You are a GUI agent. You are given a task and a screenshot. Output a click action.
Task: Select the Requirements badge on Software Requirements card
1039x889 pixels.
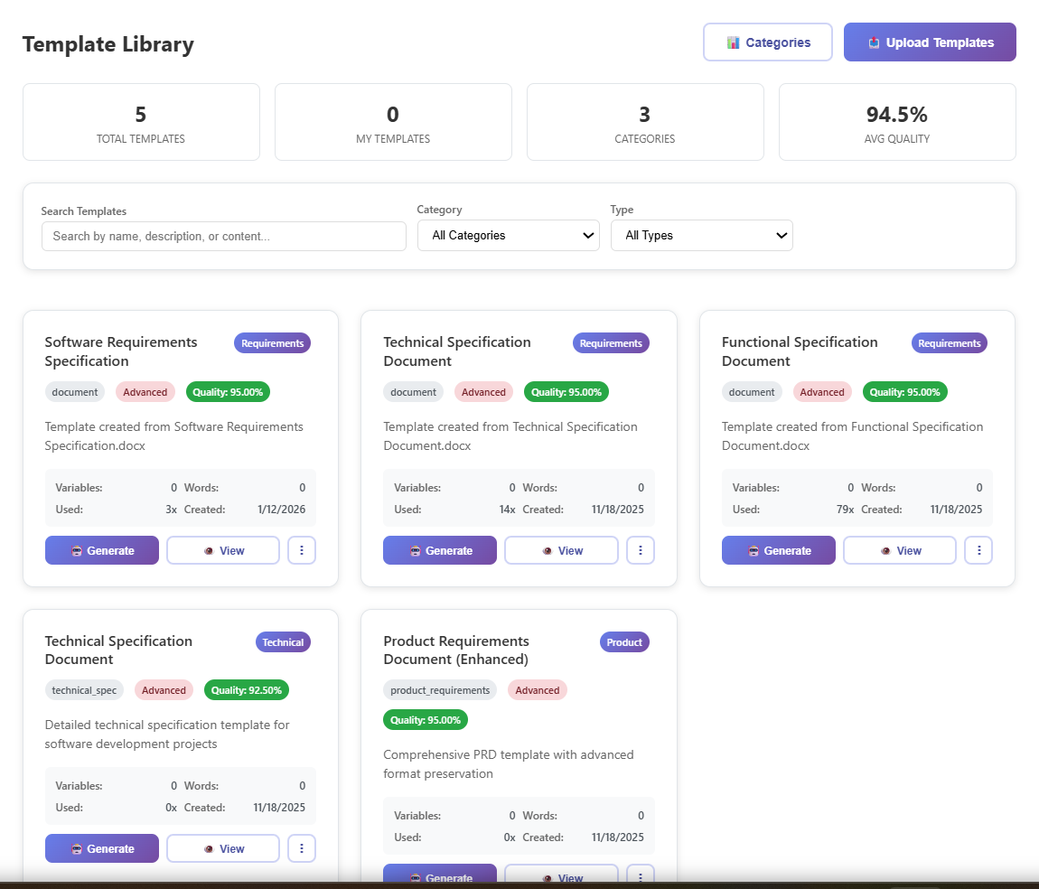click(272, 342)
